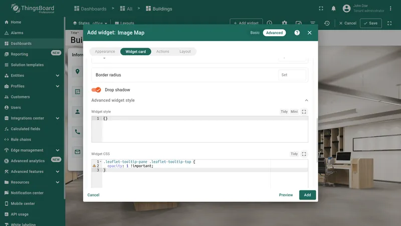Viewport: 401px width, 226px height.
Task: Collapse Advanced widget style section
Action: click(x=306, y=100)
